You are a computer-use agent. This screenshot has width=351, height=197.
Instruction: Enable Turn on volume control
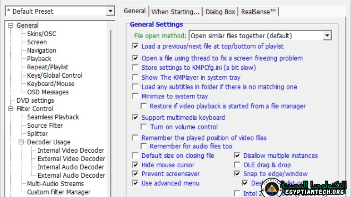tap(144, 127)
